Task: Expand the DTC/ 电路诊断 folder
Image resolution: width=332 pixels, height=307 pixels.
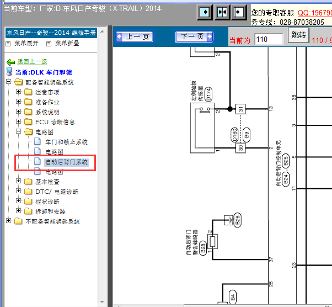Action: point(18,191)
